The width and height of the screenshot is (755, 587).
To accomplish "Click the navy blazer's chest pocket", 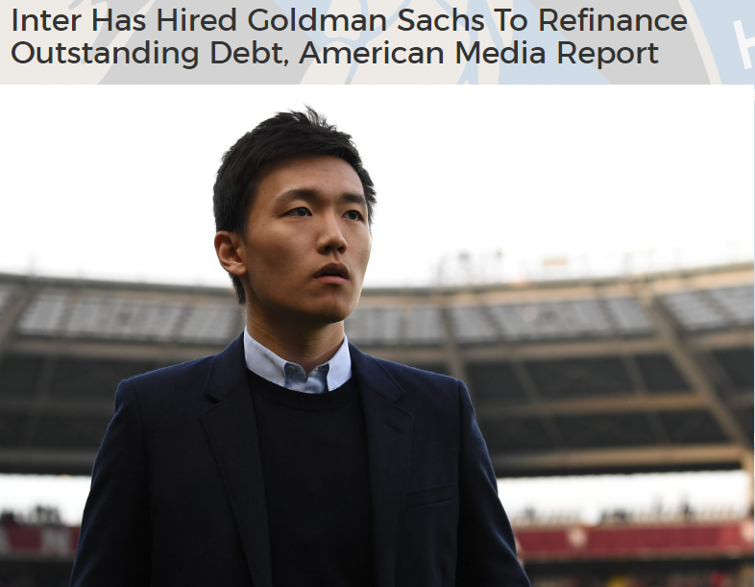I will pyautogui.click(x=431, y=496).
